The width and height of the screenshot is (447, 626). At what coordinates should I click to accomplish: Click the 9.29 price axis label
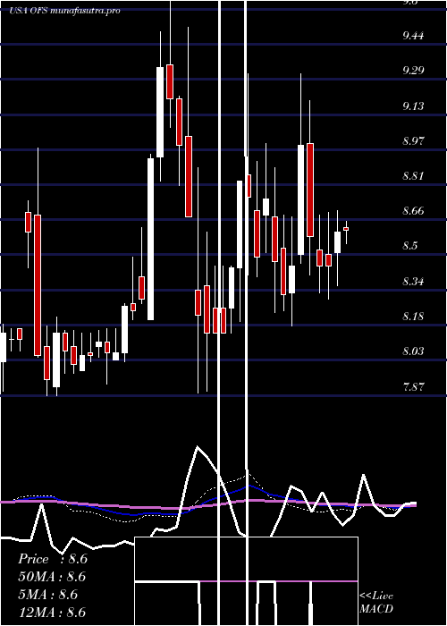413,71
